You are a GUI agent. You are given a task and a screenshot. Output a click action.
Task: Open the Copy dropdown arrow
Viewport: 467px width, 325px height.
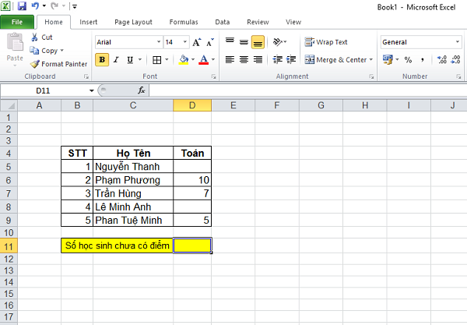tap(62, 51)
